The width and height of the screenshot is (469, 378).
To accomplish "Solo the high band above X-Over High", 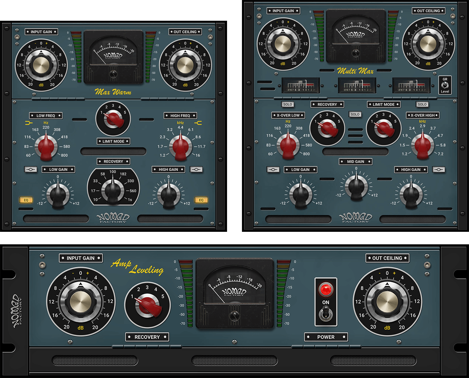I will pyautogui.click(x=422, y=104).
